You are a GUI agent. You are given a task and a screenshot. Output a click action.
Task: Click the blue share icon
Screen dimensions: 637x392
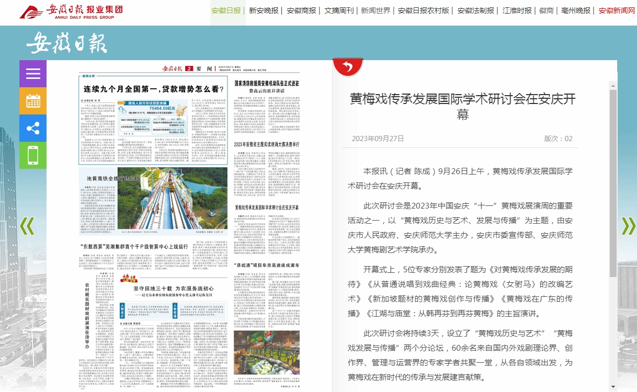tap(33, 128)
